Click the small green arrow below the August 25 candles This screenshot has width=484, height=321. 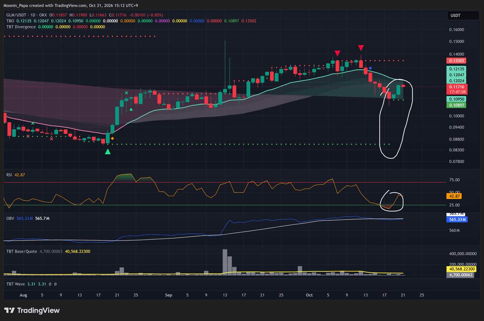[131, 109]
